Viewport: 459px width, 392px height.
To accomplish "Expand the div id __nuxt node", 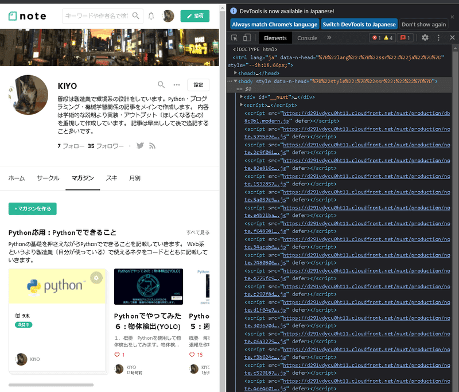I will click(x=241, y=96).
